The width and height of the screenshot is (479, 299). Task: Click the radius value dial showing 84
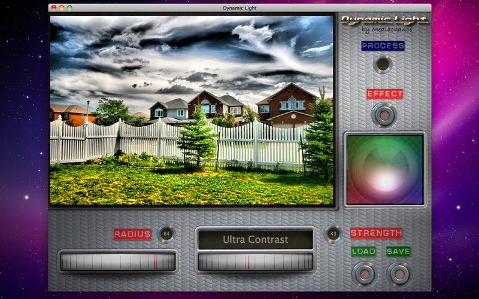click(166, 234)
